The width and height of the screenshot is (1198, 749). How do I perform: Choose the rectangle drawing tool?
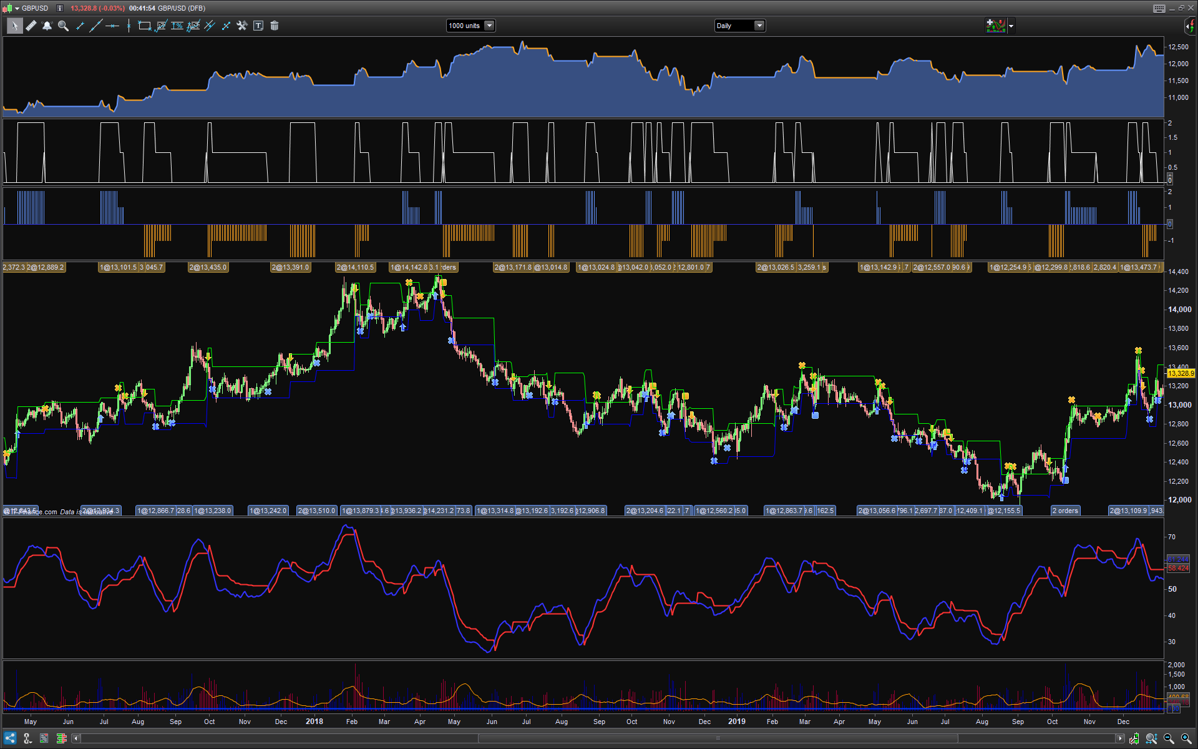pyautogui.click(x=144, y=26)
